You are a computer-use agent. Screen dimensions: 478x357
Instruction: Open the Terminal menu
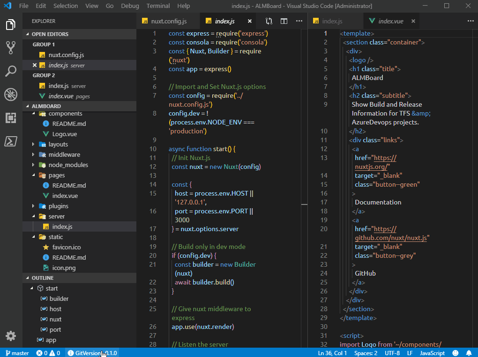click(x=158, y=6)
